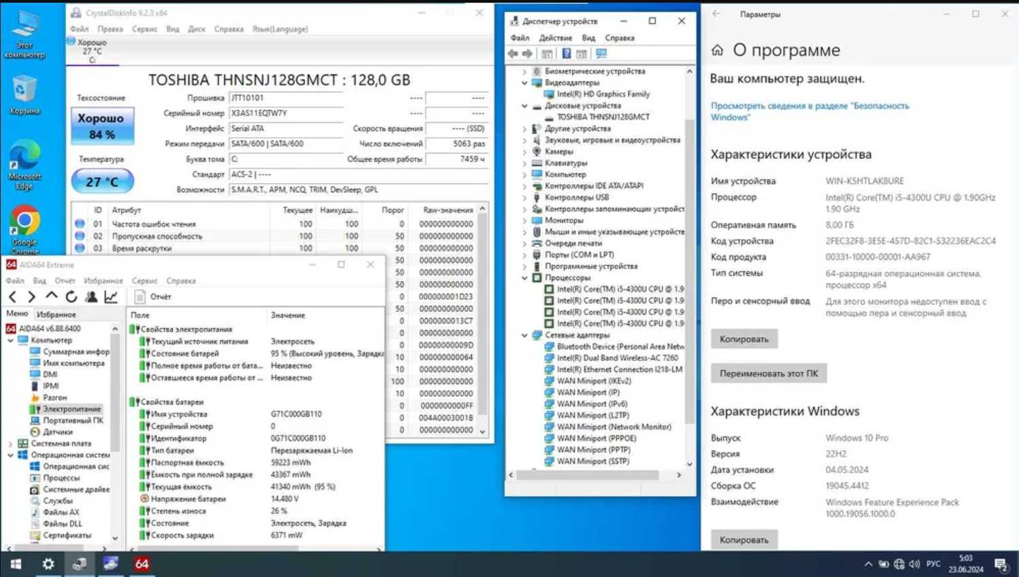Open Settings gear on the taskbar
Image resolution: width=1019 pixels, height=577 pixels.
(x=48, y=563)
